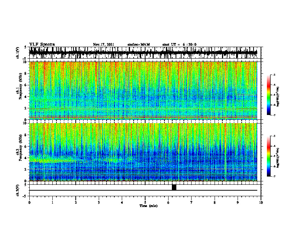Click the ch.2 "Frequency (kHz)" axis label
The height and width of the screenshot is (227, 294).
[21, 148]
